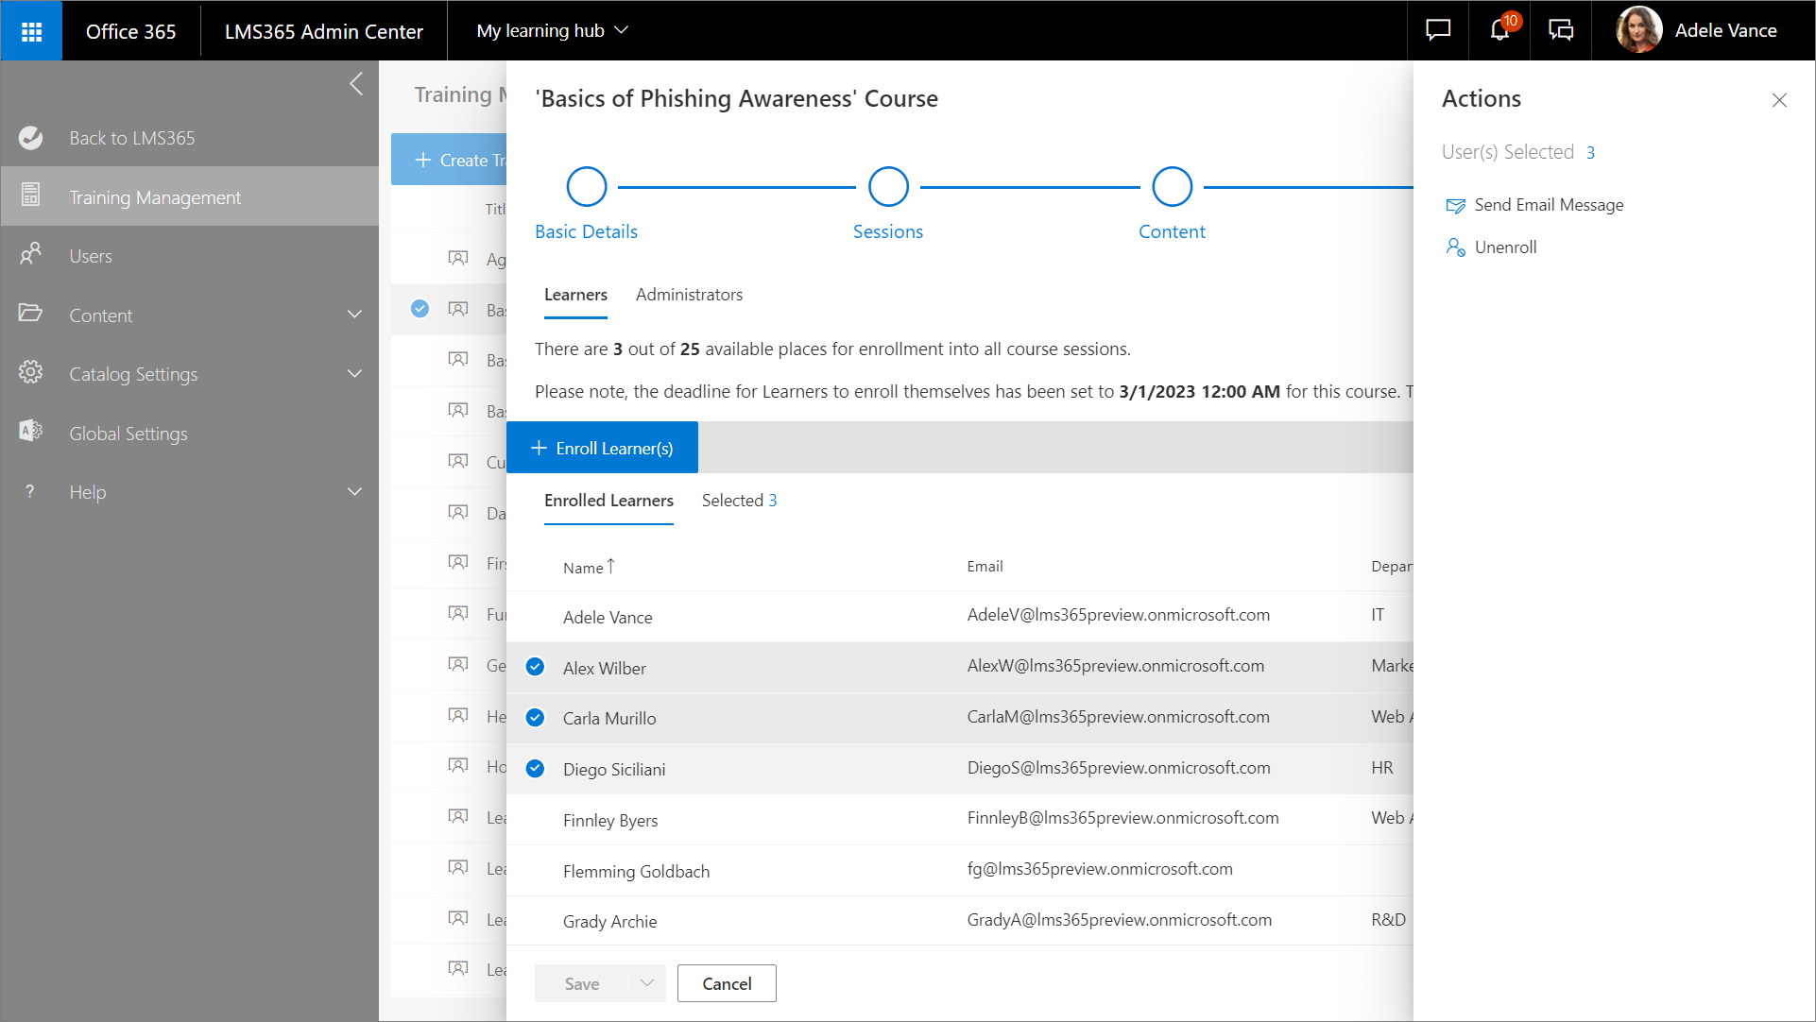This screenshot has width=1816, height=1022.
Task: Switch to the Administrators tab
Action: point(689,295)
